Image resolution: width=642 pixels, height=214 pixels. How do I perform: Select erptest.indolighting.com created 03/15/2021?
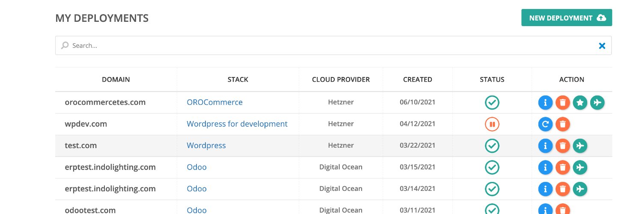point(110,167)
